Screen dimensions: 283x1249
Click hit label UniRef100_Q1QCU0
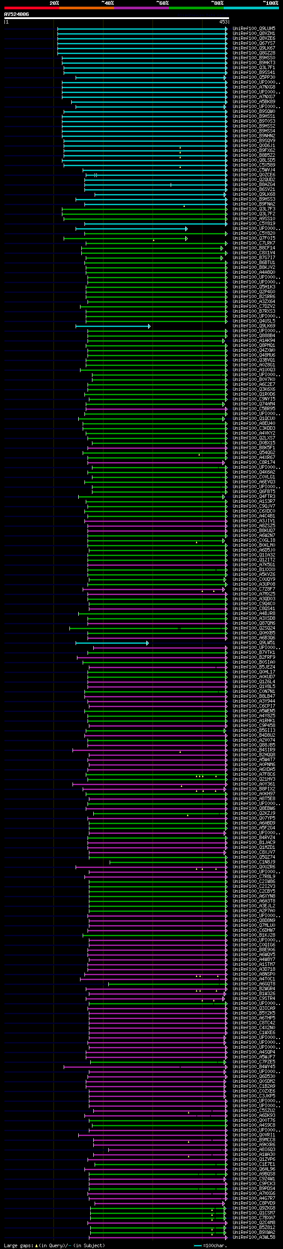pyautogui.click(x=254, y=418)
